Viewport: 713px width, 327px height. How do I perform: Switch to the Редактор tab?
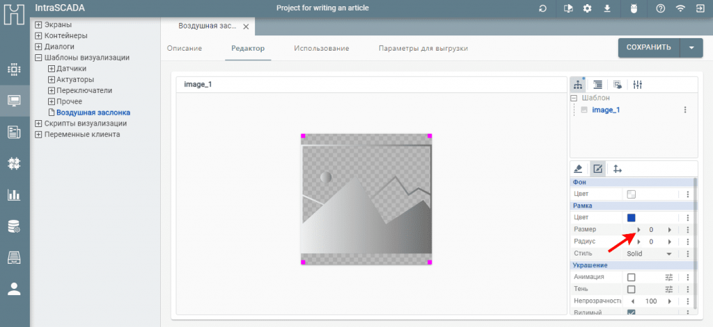[248, 48]
